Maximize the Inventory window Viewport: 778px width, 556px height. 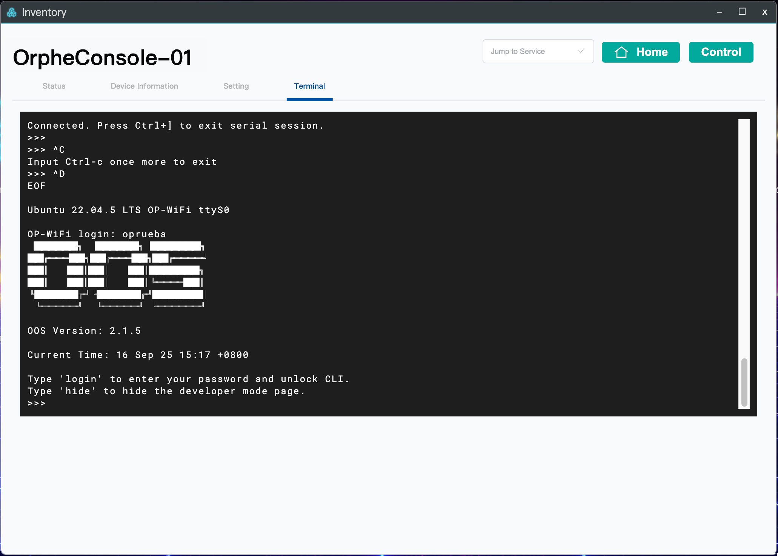pyautogui.click(x=742, y=12)
